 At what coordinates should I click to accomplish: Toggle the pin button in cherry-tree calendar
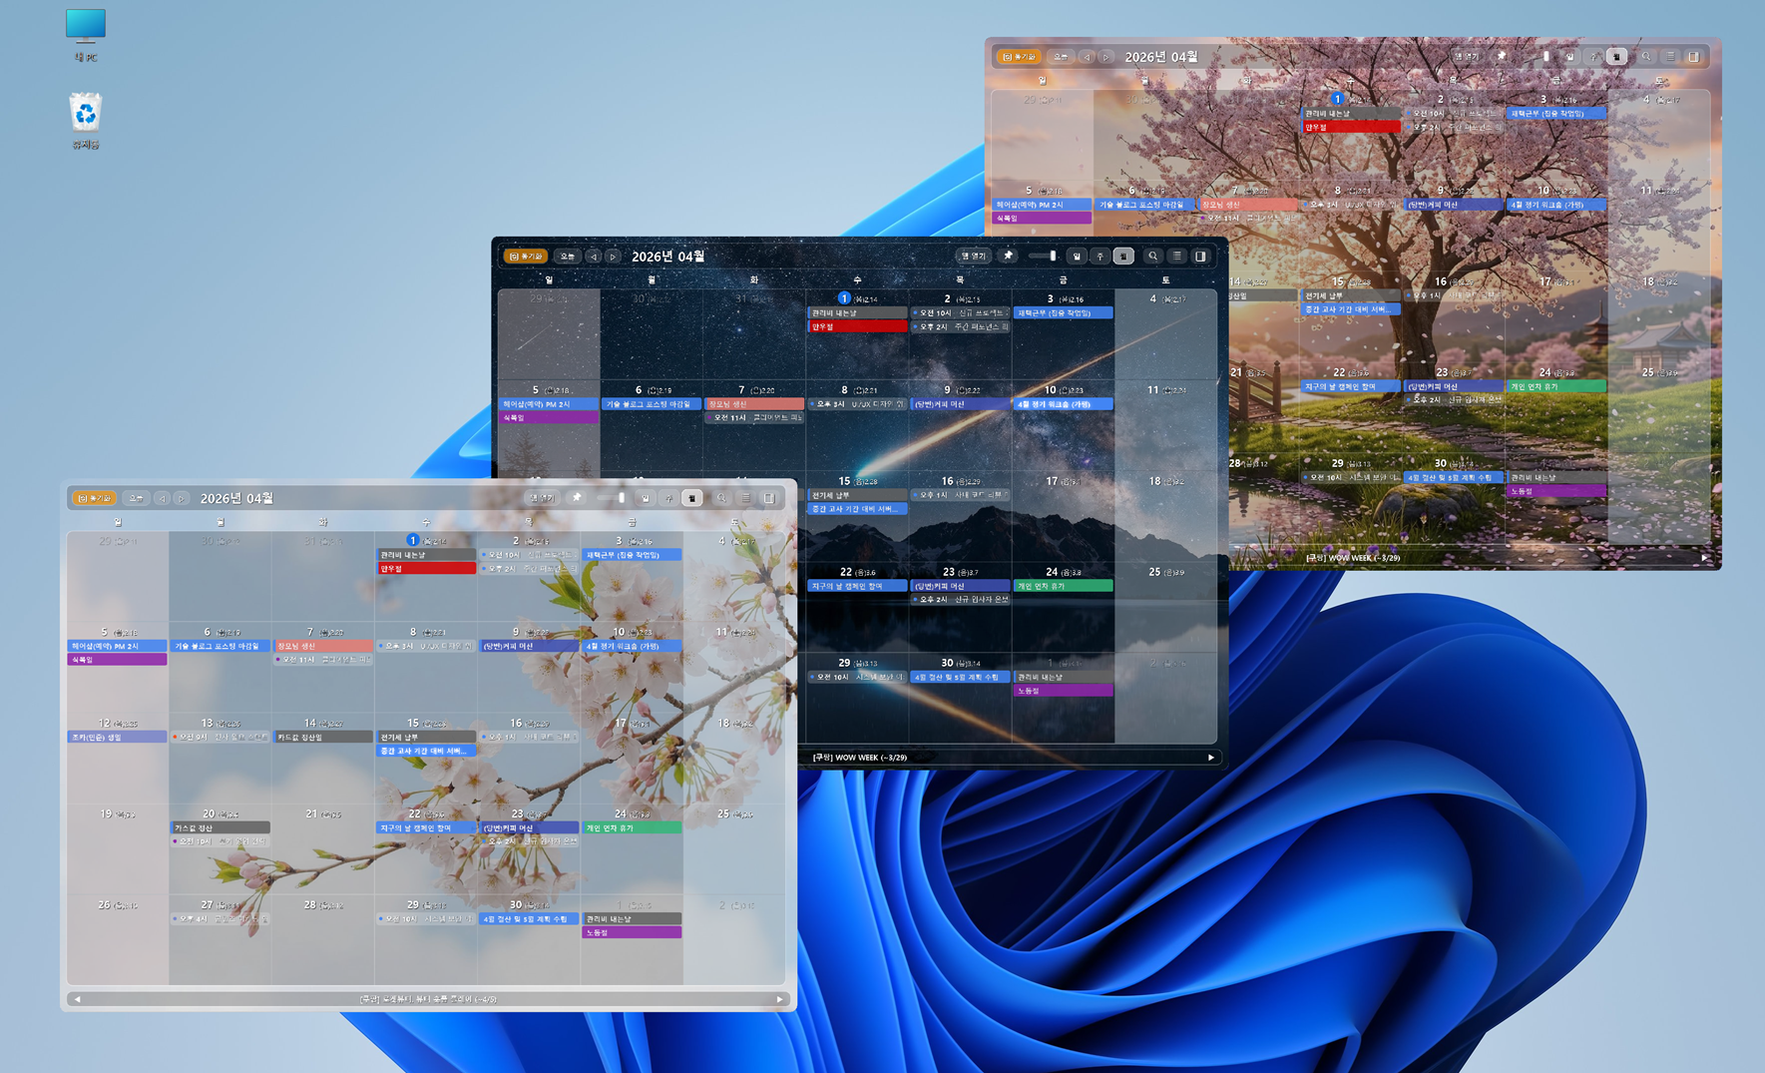[x=1502, y=57]
